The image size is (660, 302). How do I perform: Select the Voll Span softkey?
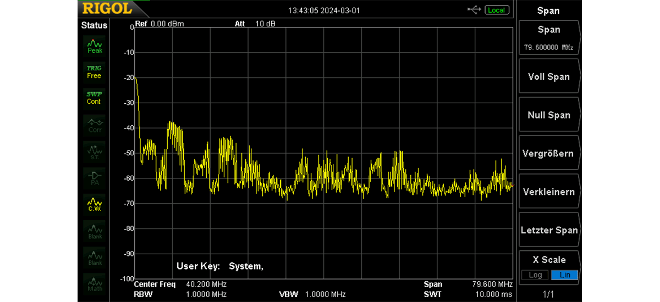(x=549, y=76)
